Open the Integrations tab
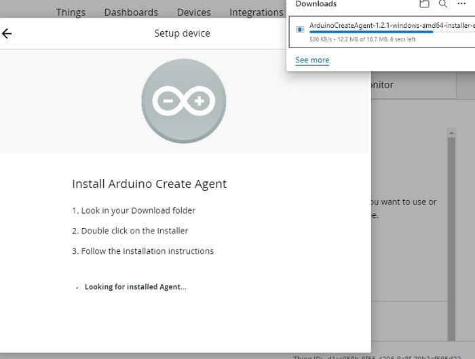Screen dimensions: 475x359 coord(256,12)
